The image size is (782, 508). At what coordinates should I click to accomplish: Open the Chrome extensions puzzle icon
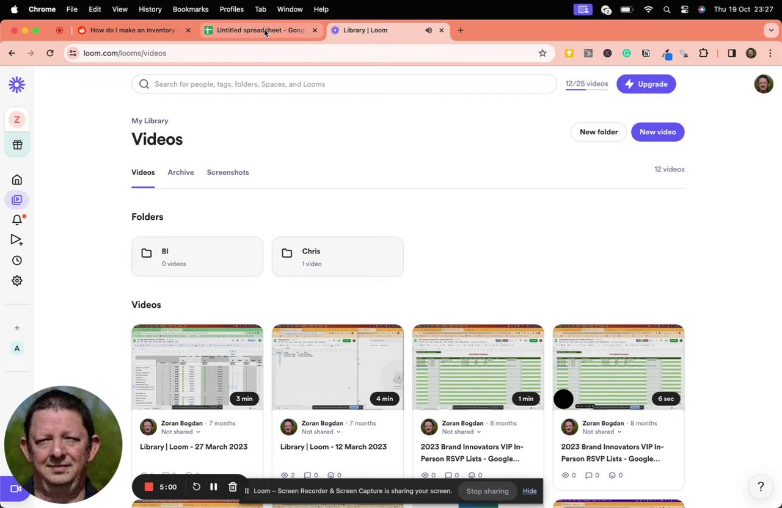tap(703, 53)
